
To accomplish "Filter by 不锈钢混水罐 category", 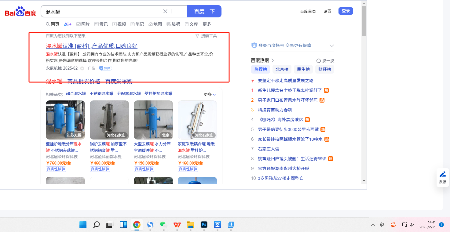I will [x=101, y=94].
